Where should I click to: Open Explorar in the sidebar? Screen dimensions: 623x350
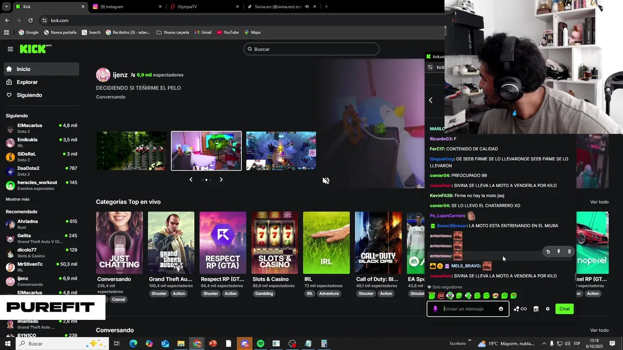point(42,82)
